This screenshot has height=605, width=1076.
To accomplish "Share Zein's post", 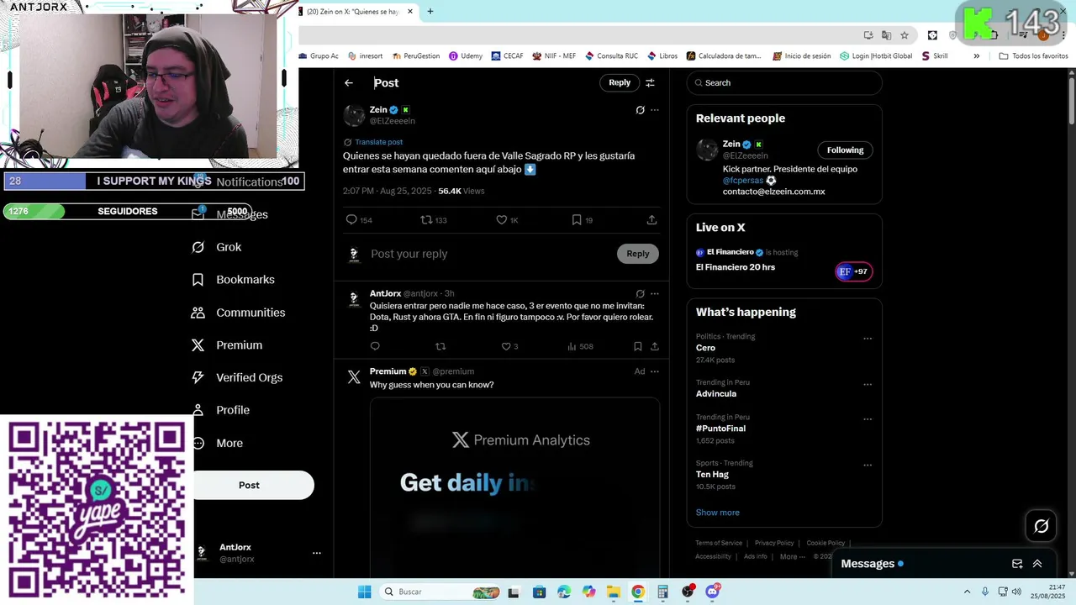I will coord(651,219).
